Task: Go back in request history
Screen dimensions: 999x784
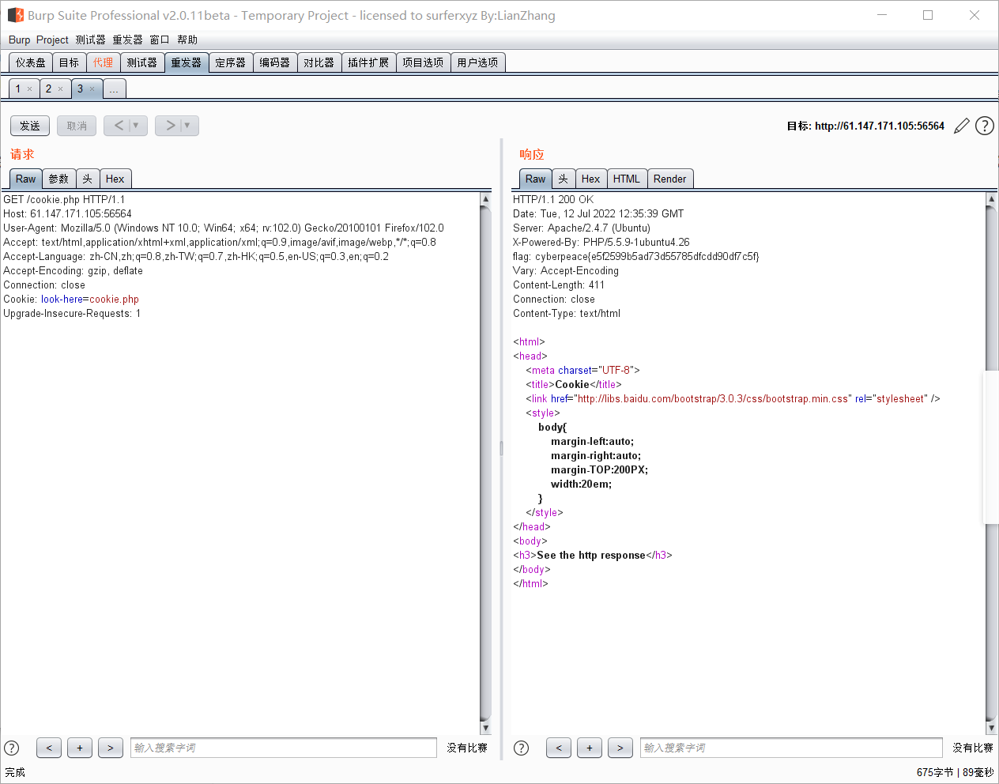Action: [119, 126]
